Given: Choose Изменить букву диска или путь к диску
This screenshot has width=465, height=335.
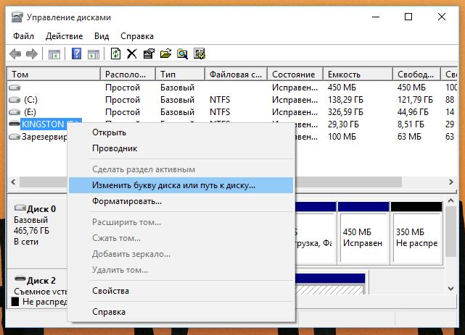Looking at the screenshot, I should coord(173,185).
